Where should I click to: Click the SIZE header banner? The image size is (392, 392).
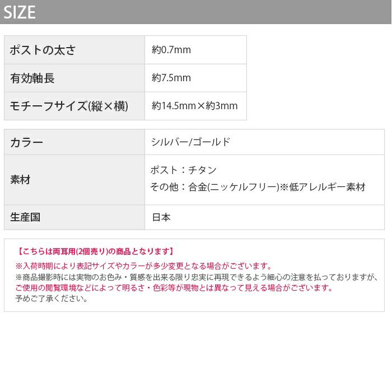point(195,12)
